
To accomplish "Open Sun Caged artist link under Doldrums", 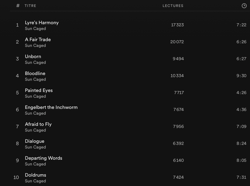I will pyautogui.click(x=35, y=181).
